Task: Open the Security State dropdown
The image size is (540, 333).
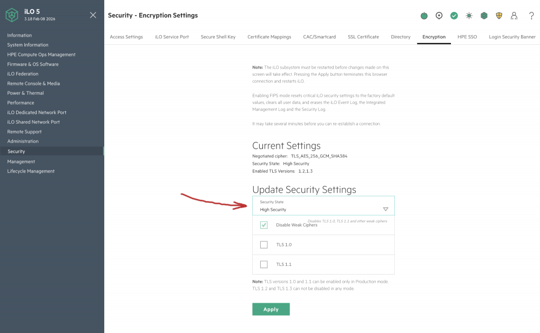Action: coord(323,206)
